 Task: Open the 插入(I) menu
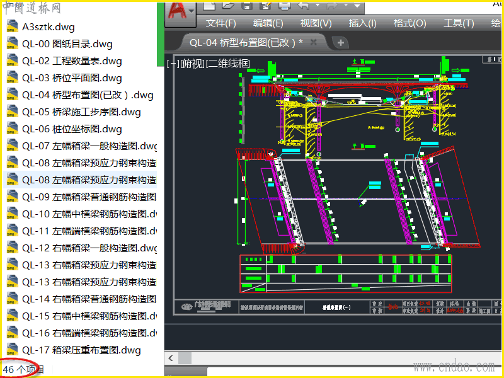(363, 23)
